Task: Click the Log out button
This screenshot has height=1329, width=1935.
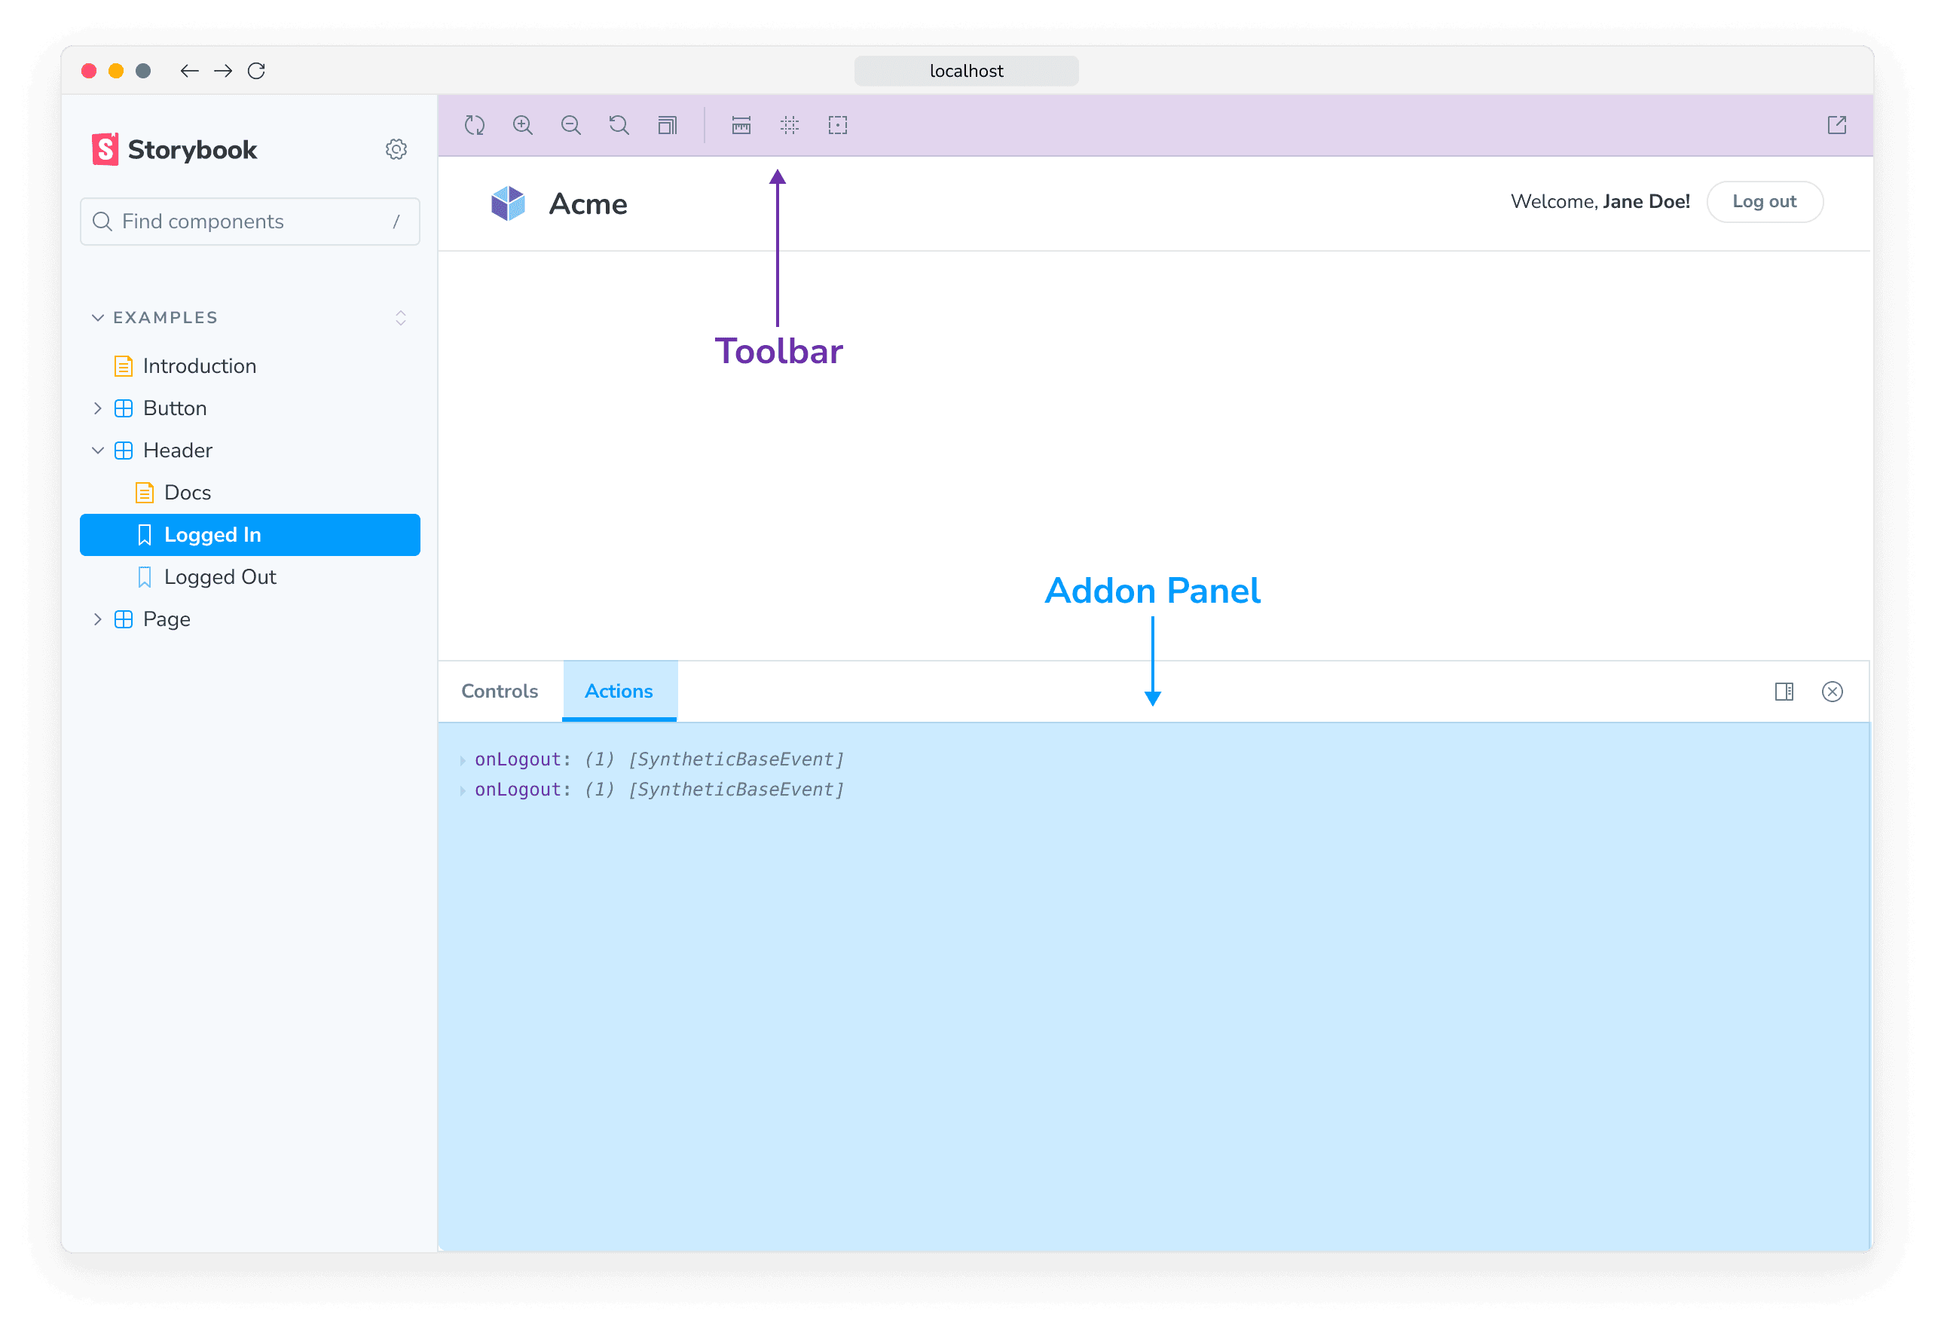Action: 1766,201
